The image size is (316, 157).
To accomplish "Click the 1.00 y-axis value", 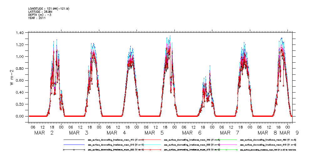I will click(x=20, y=57).
